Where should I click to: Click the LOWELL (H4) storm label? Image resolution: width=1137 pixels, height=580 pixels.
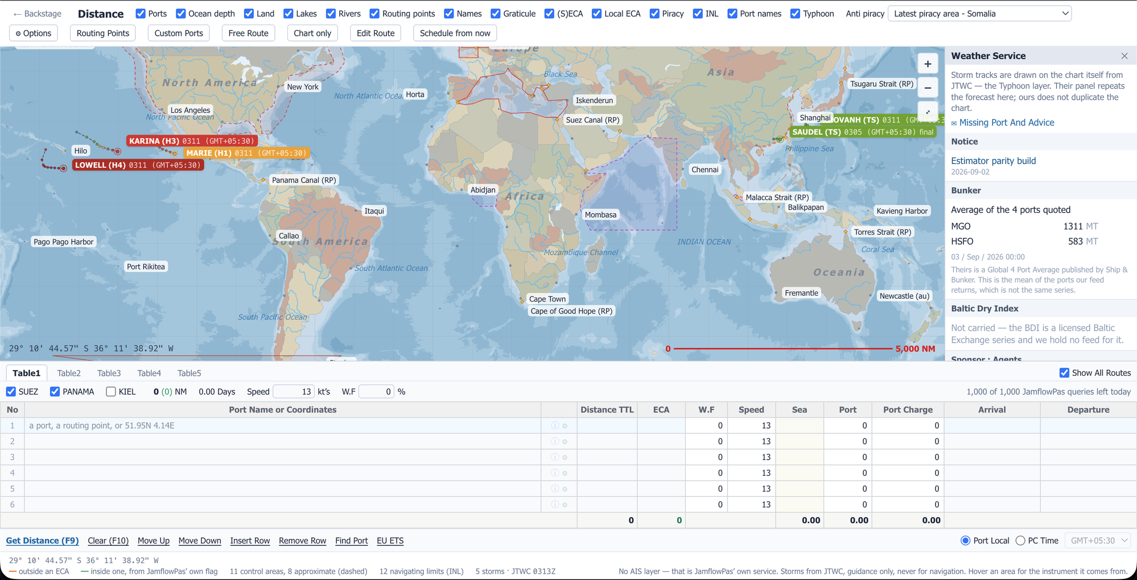click(x=138, y=165)
